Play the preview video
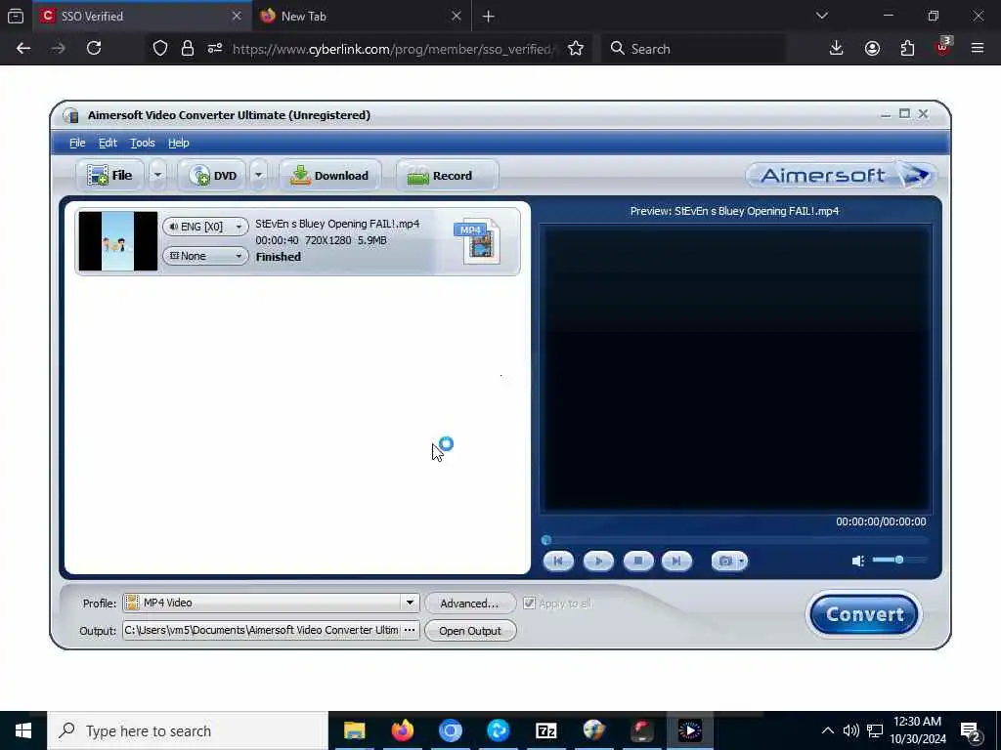 (598, 561)
